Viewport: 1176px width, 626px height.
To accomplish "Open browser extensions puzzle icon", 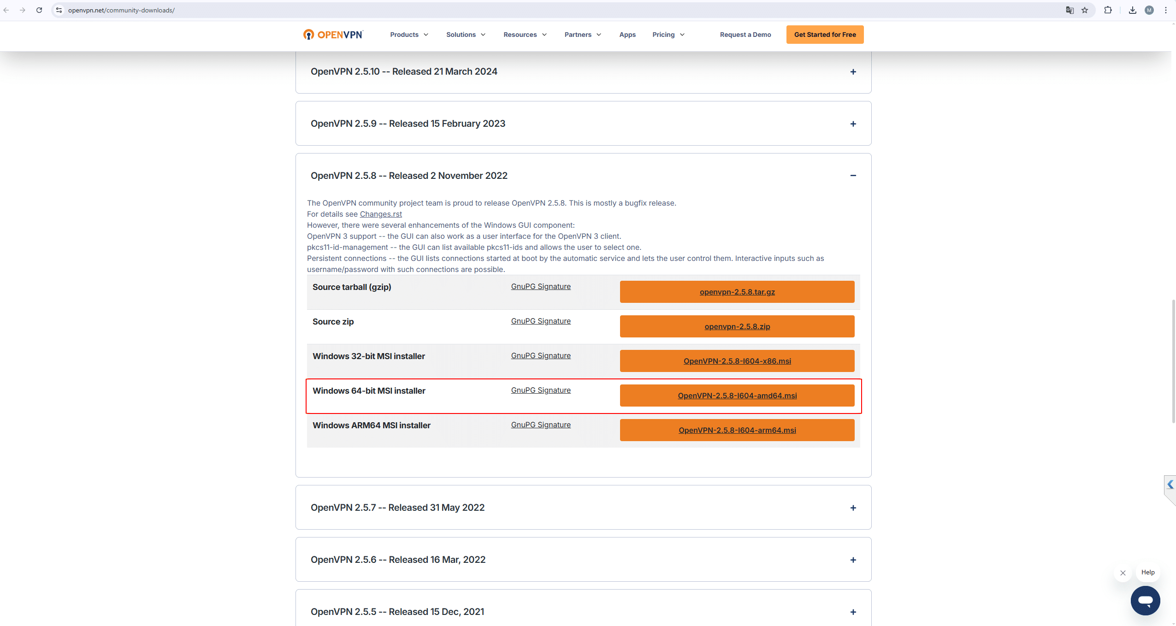I will pos(1108,10).
